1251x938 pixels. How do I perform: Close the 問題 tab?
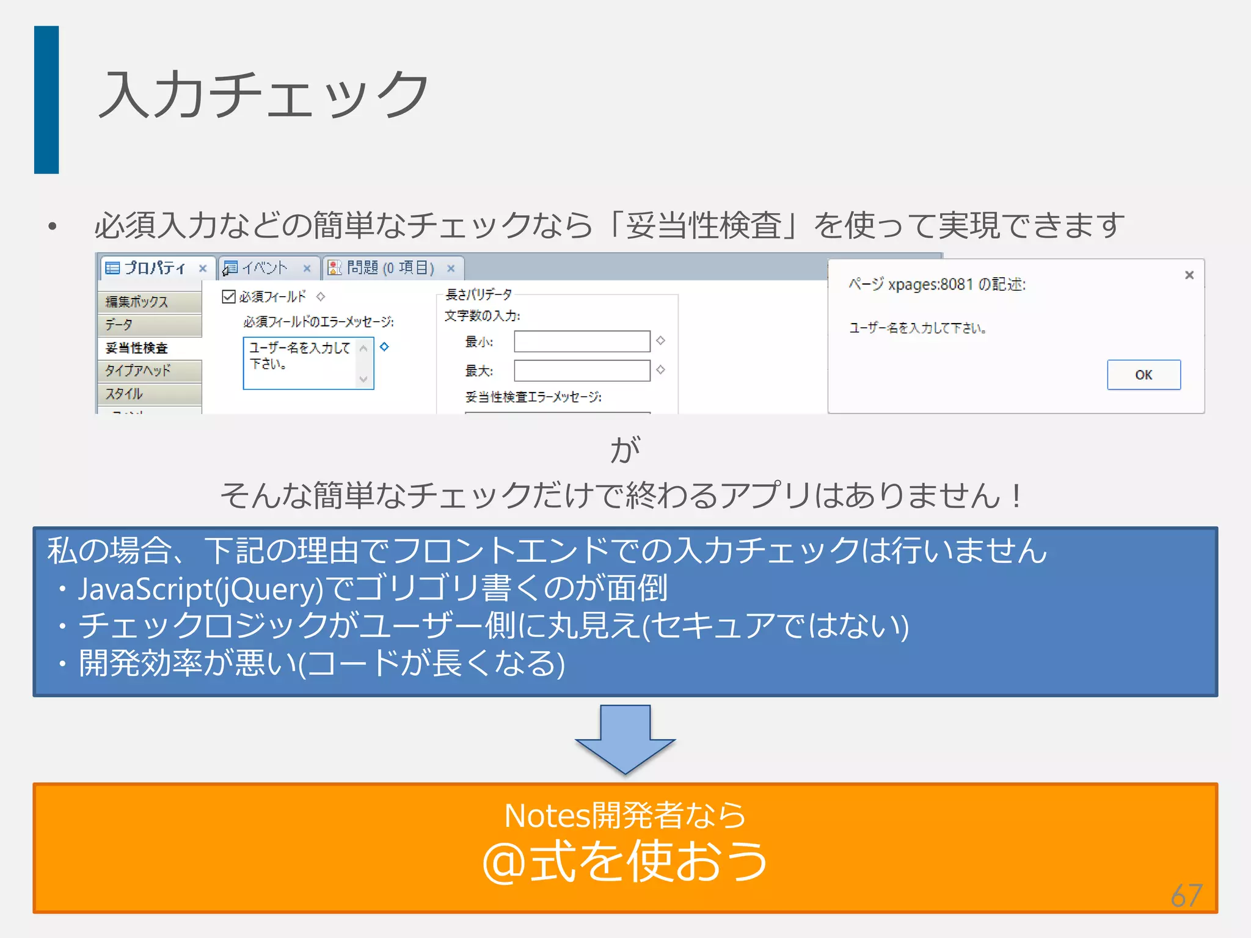click(451, 268)
